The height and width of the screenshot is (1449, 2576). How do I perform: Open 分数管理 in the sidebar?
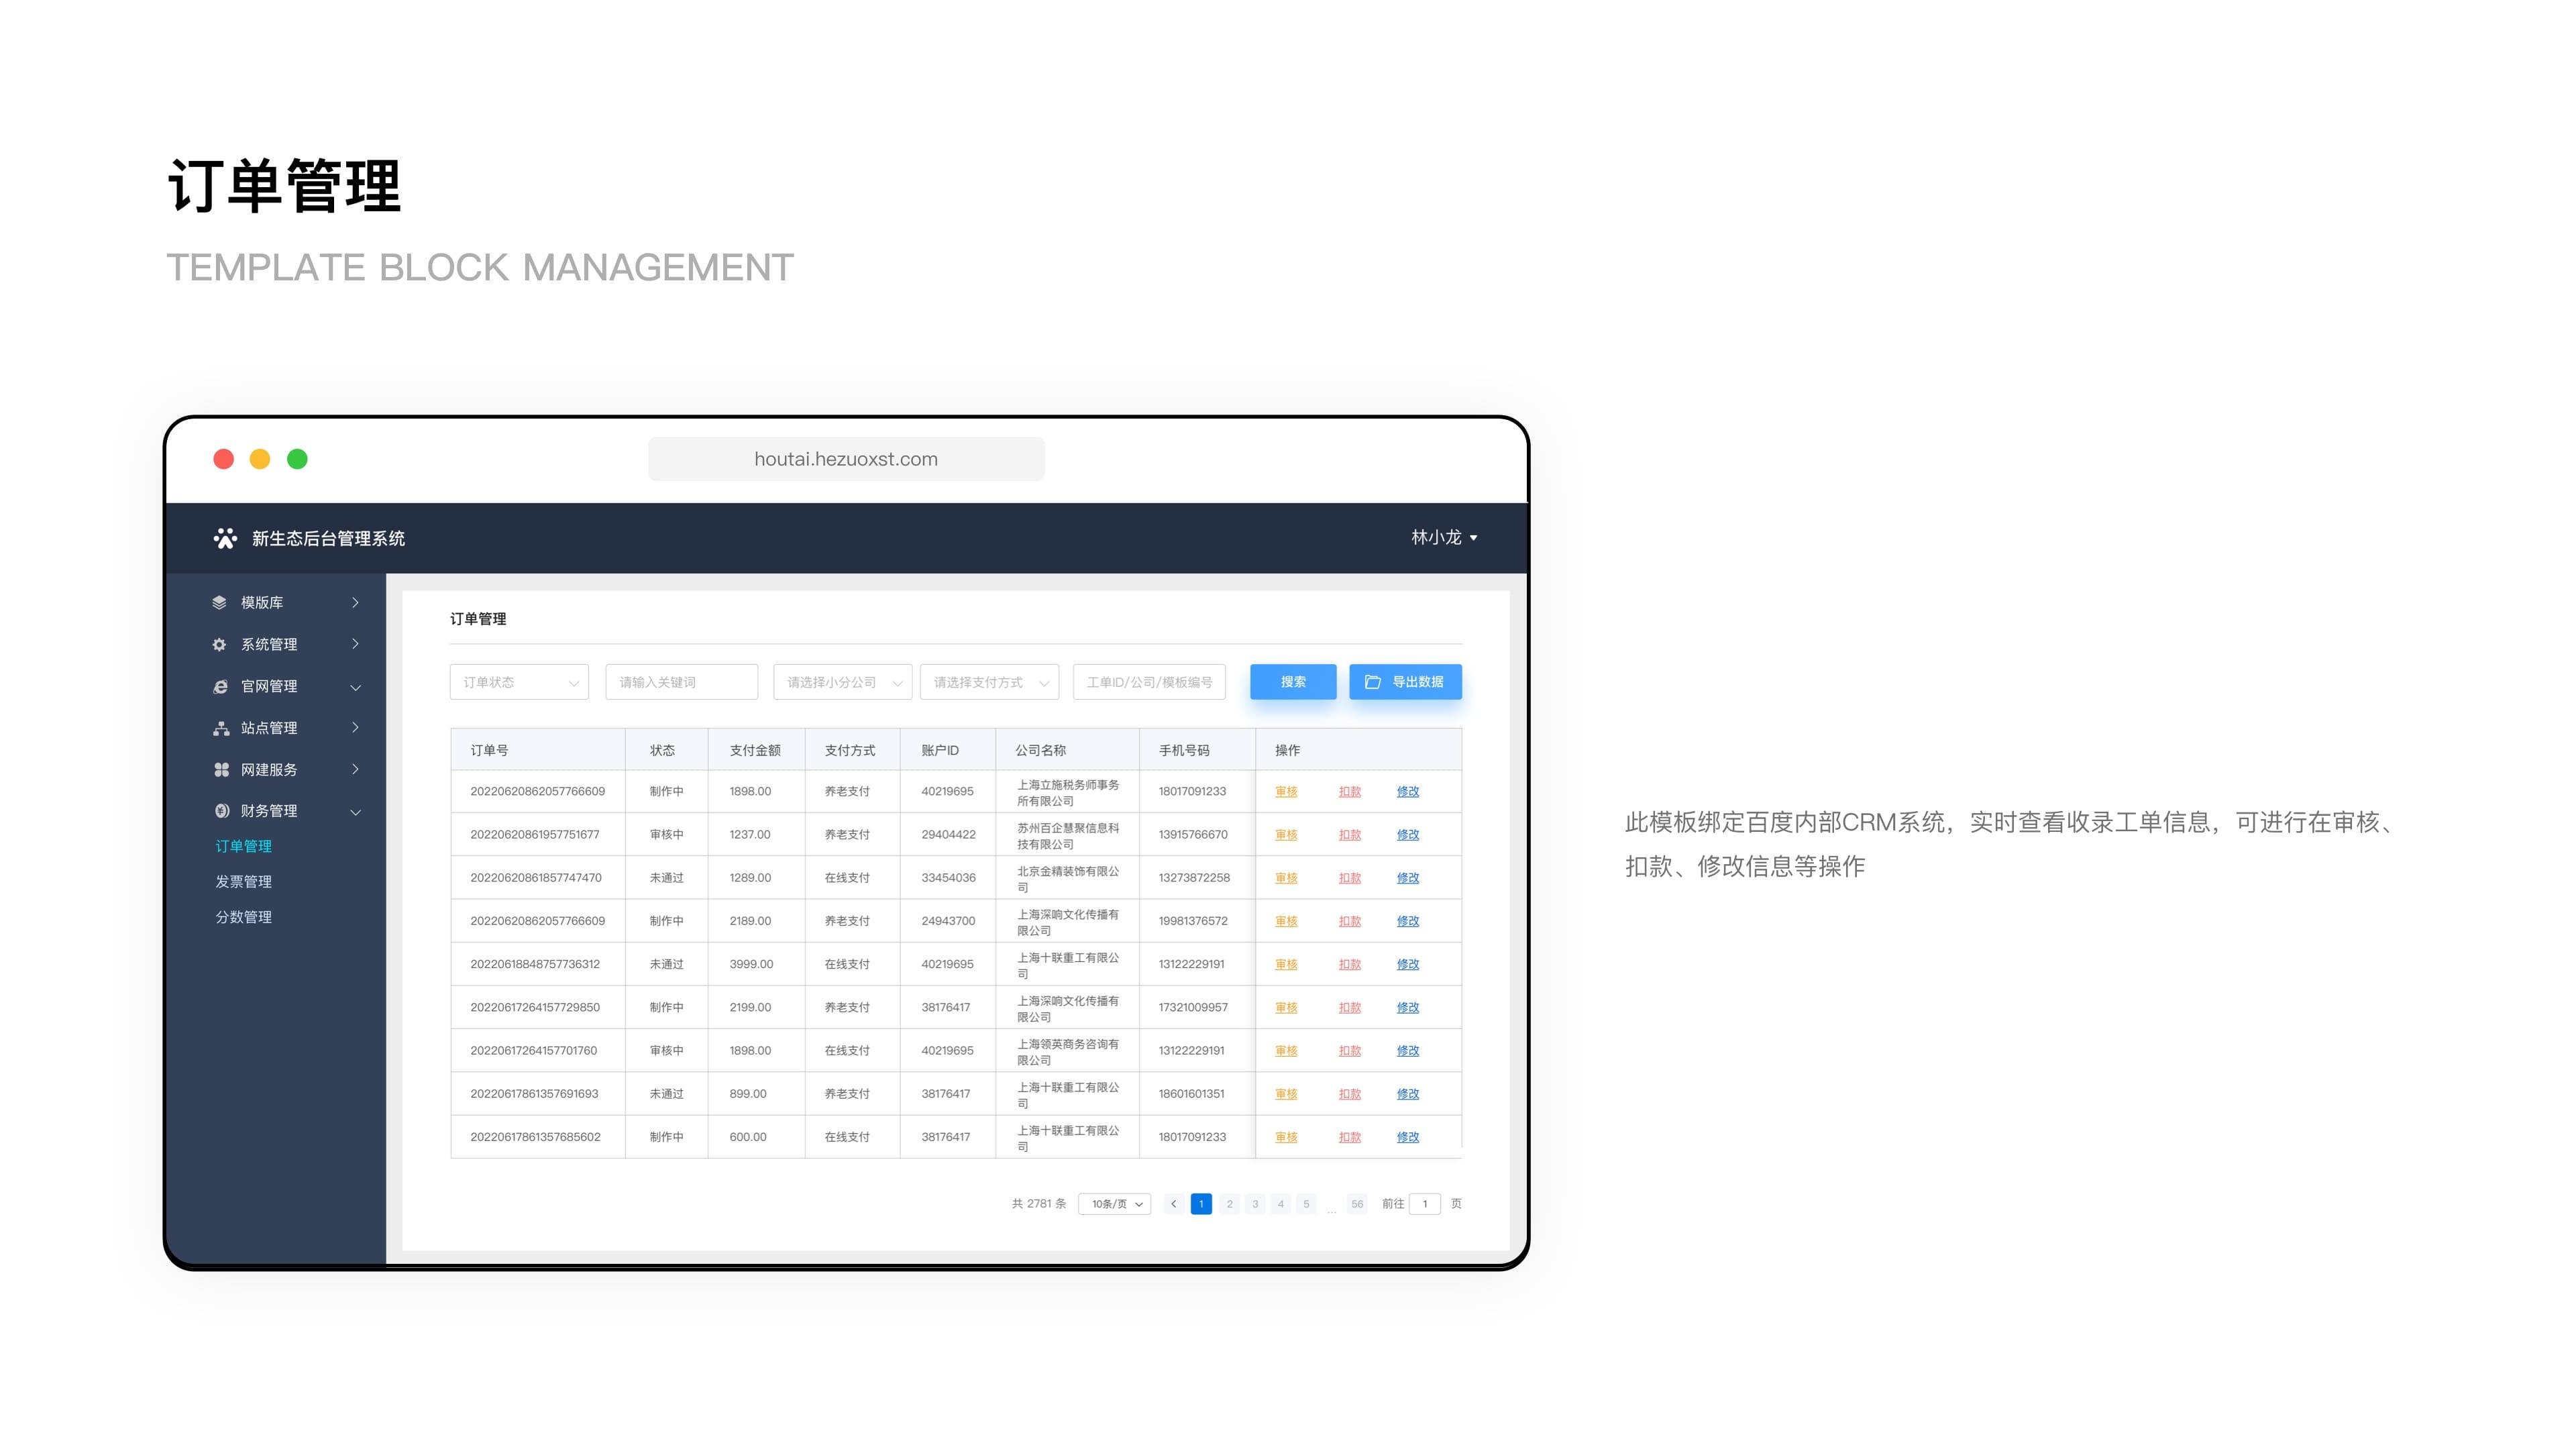tap(243, 917)
